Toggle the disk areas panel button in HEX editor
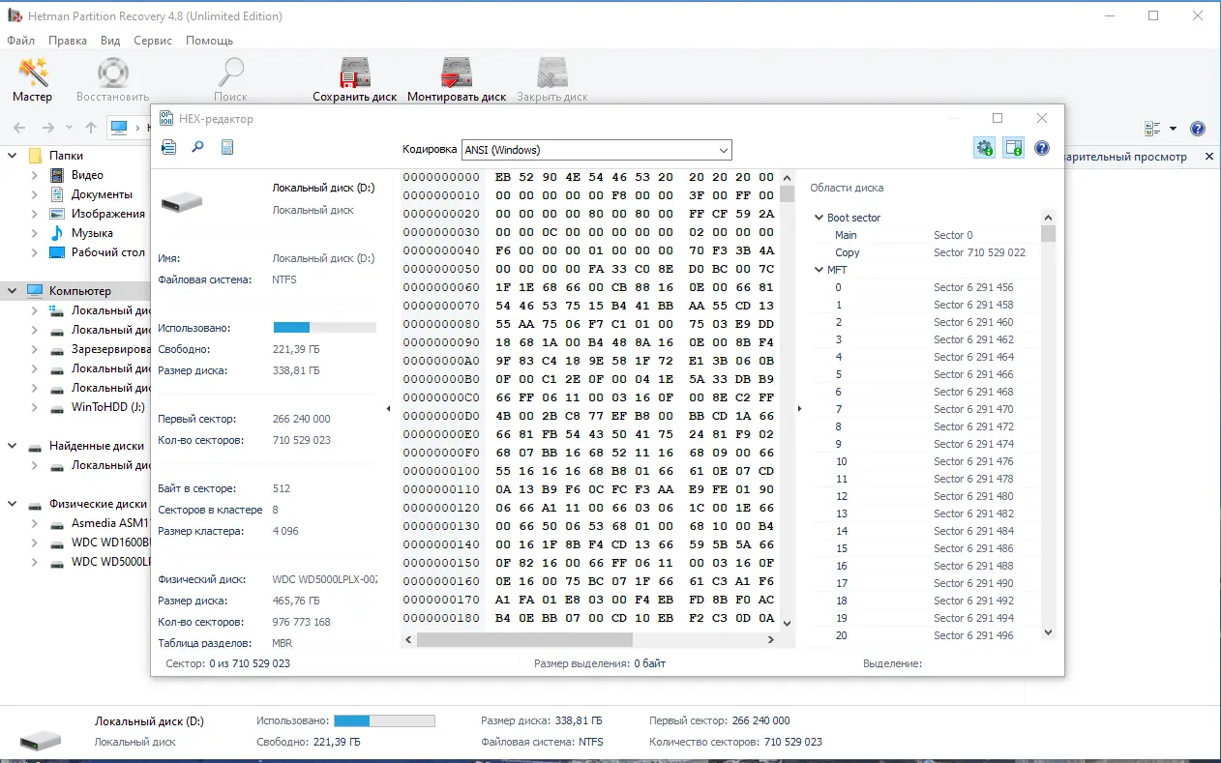The width and height of the screenshot is (1221, 763). (x=1013, y=148)
